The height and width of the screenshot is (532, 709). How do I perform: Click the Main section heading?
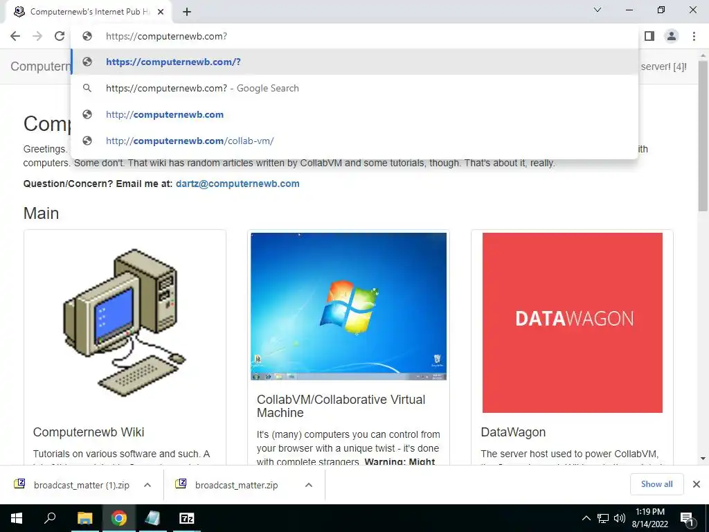click(41, 213)
